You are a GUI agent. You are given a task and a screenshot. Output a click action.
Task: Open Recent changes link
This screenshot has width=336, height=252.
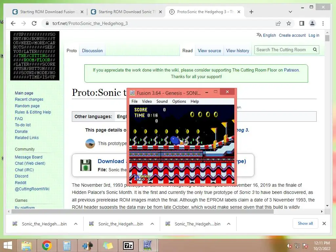29,99
